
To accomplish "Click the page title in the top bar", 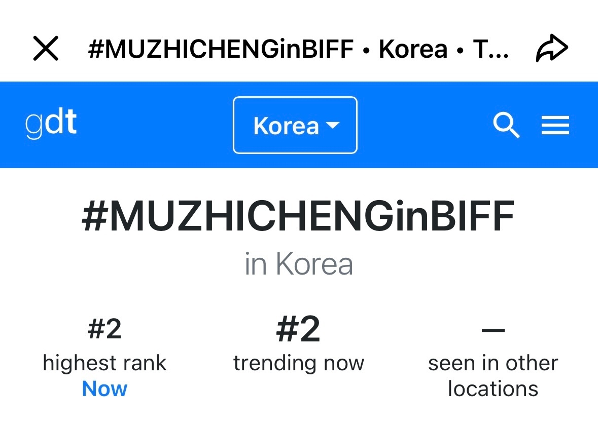I will pos(298,49).
